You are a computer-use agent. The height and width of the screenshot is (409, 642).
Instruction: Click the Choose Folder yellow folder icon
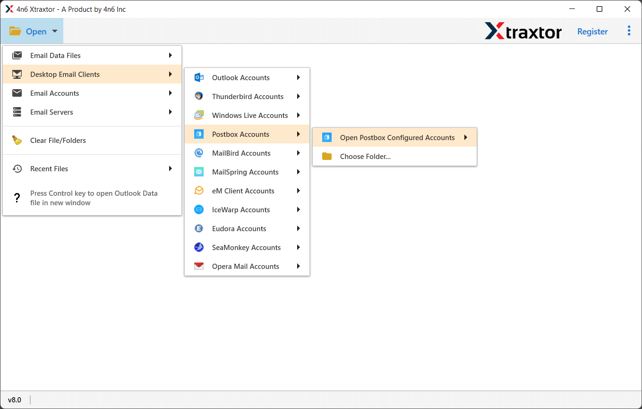point(327,156)
